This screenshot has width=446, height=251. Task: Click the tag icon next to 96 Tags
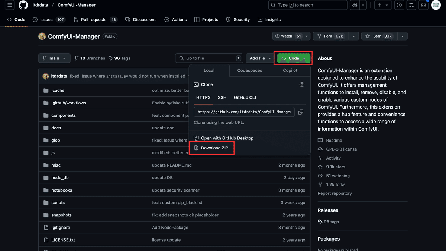[111, 58]
